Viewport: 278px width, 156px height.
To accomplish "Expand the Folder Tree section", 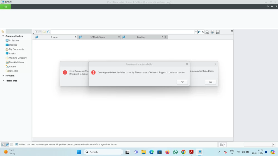I will pyautogui.click(x=3, y=81).
